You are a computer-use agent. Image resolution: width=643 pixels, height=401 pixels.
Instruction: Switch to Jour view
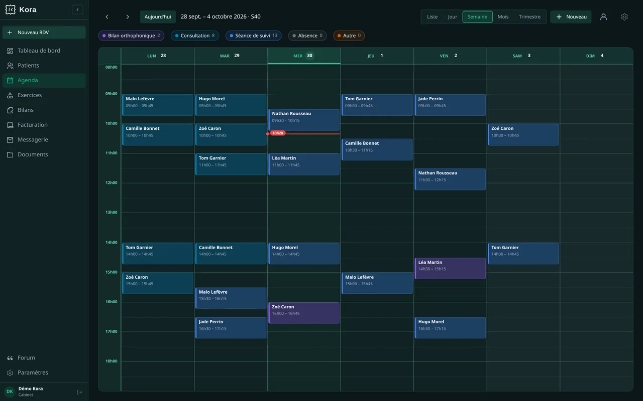[x=453, y=17]
